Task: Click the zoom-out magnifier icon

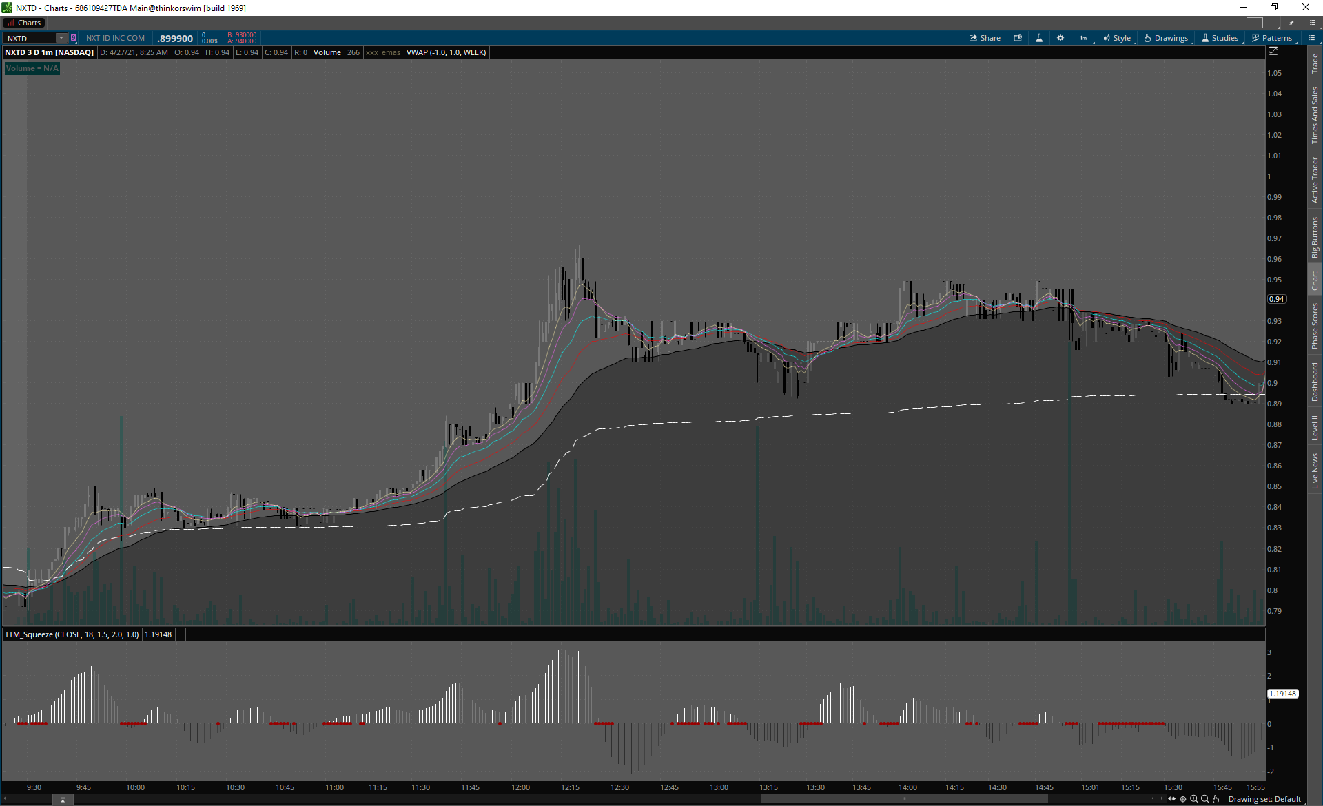Action: click(1204, 799)
